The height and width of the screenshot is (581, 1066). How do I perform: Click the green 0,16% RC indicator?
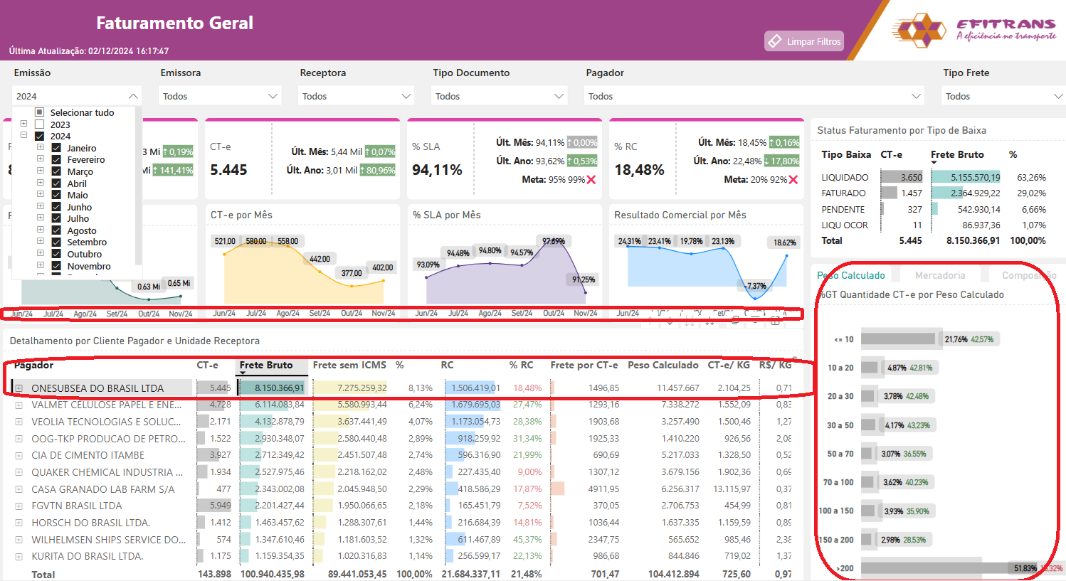[x=785, y=142]
